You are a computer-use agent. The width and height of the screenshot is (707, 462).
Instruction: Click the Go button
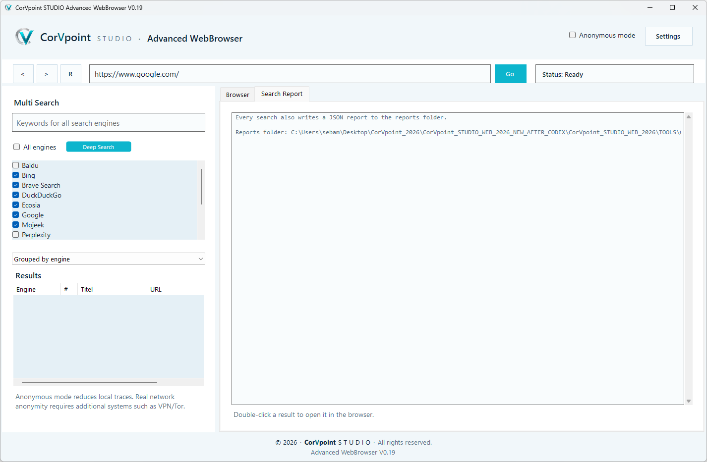point(510,74)
